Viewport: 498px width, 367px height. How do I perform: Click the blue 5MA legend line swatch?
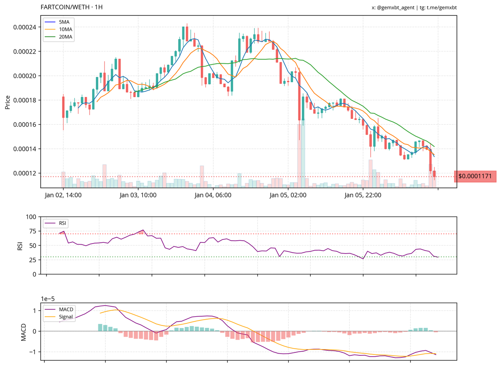point(51,22)
